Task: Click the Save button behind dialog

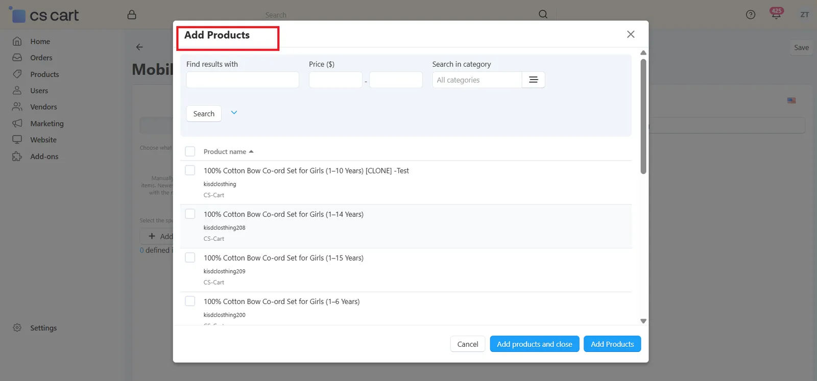Action: pyautogui.click(x=801, y=47)
